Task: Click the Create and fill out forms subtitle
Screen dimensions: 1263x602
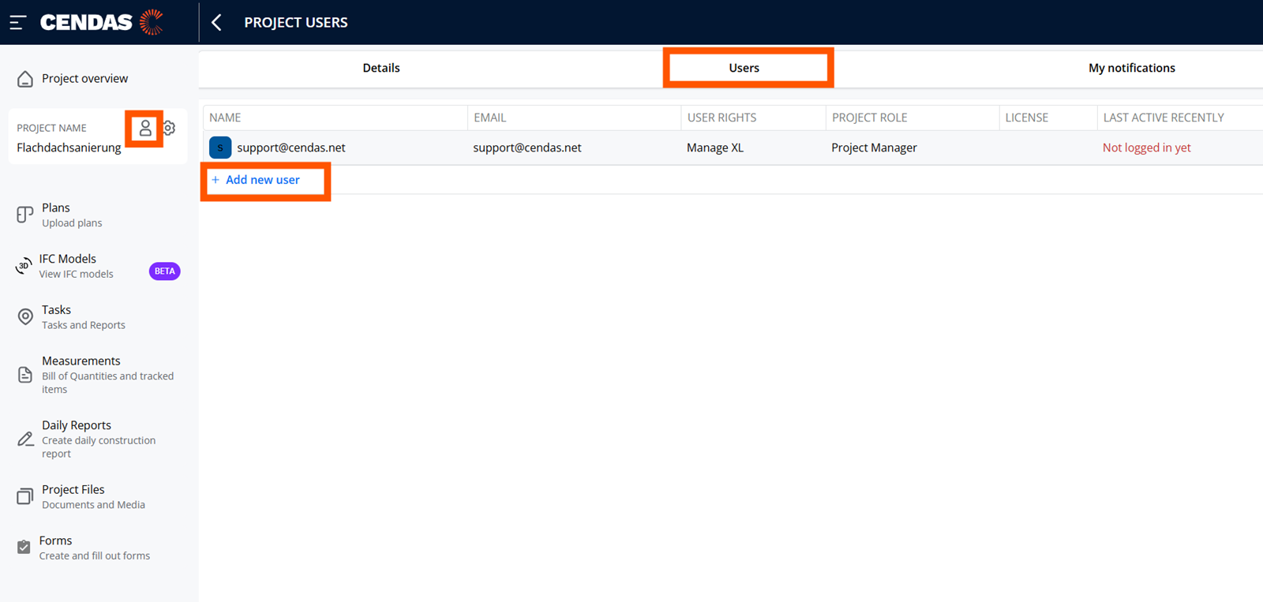Action: click(95, 556)
